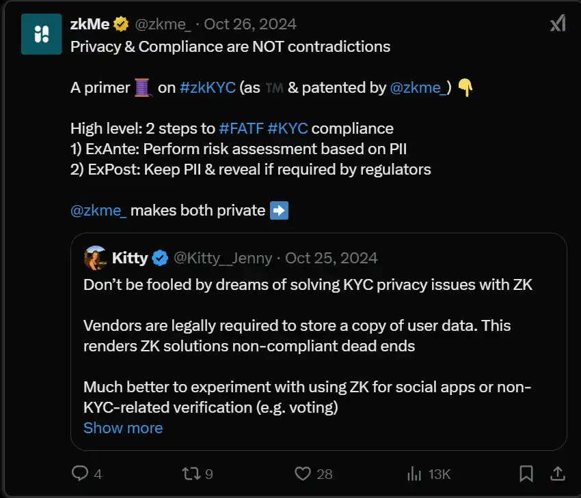This screenshot has height=498, width=581.
Task: Like the tweet with heart icon
Action: [303, 473]
